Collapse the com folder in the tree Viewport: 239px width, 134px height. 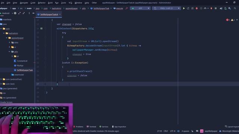pos(1,29)
